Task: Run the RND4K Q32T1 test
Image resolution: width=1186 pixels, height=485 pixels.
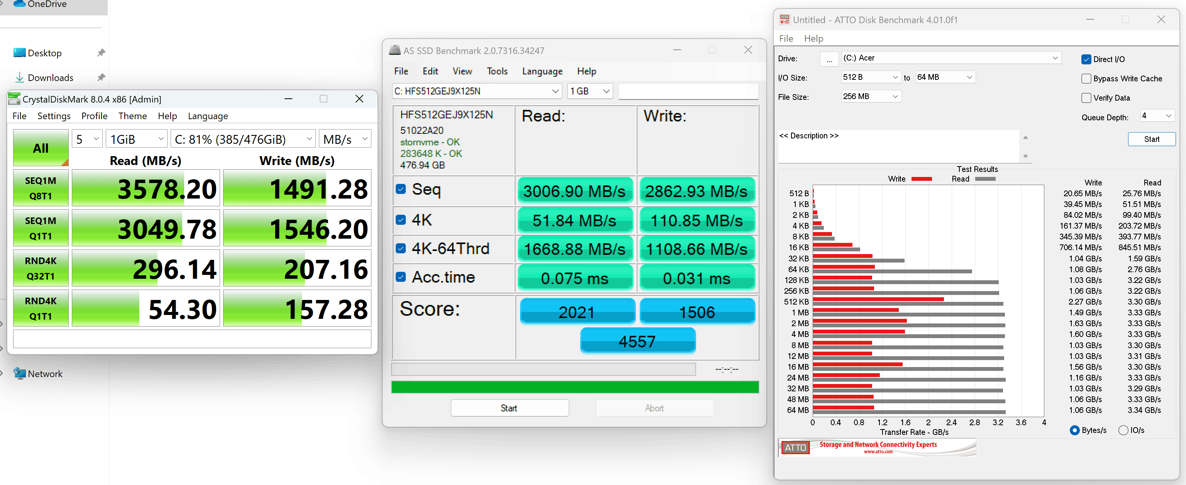Action: (x=41, y=268)
